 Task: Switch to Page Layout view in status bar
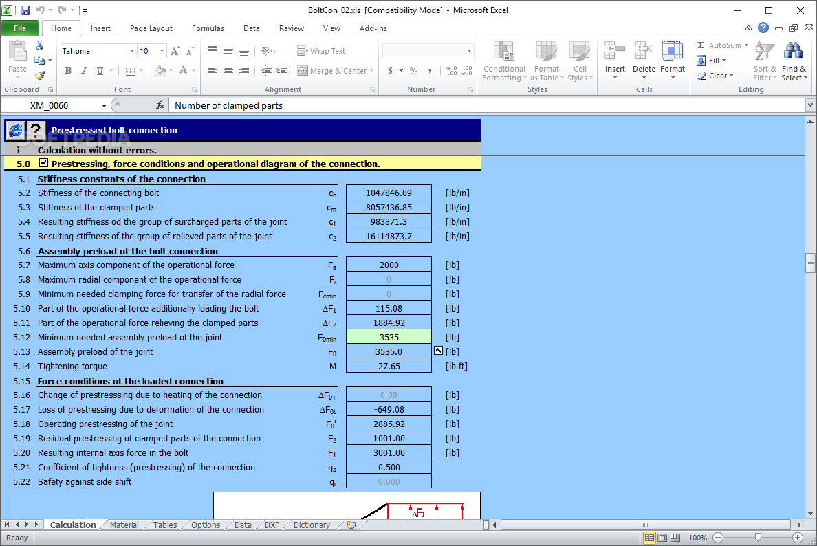coord(662,538)
